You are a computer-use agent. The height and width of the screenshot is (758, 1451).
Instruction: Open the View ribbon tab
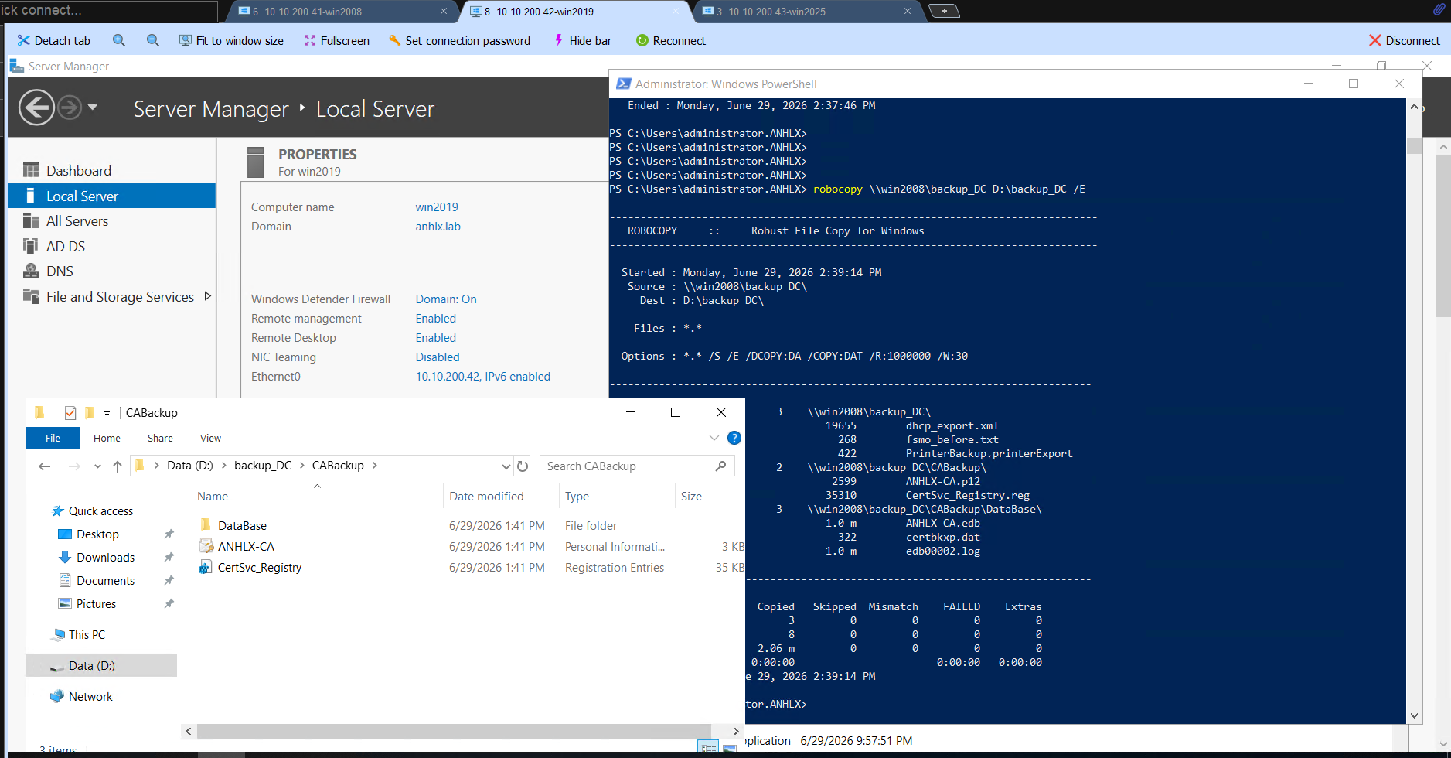(x=210, y=438)
